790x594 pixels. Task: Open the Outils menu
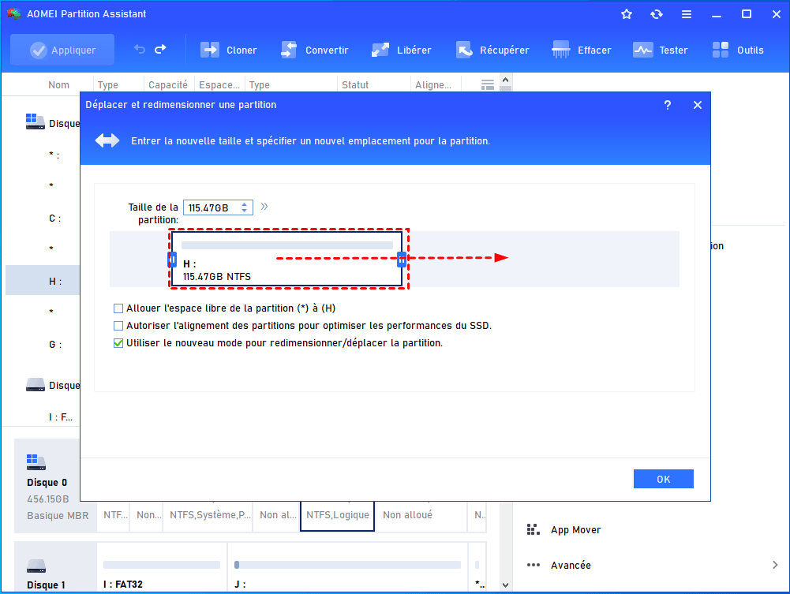pos(738,50)
